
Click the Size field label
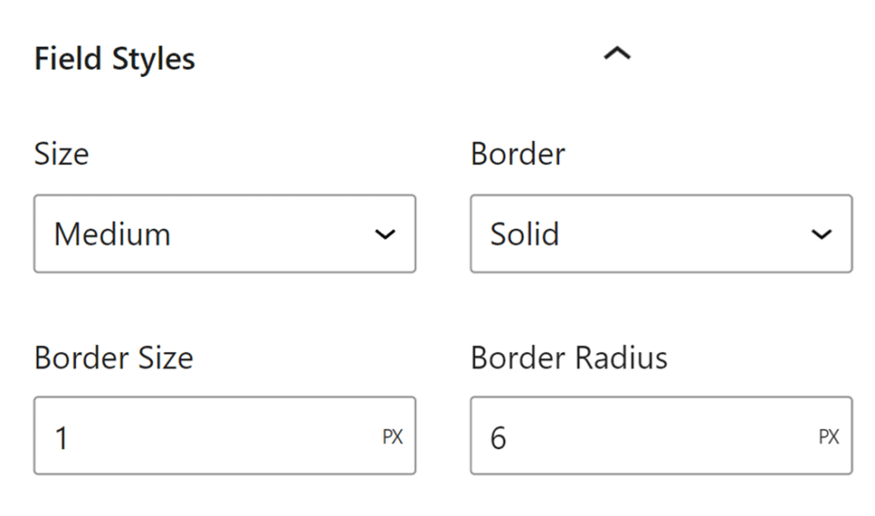click(x=61, y=154)
